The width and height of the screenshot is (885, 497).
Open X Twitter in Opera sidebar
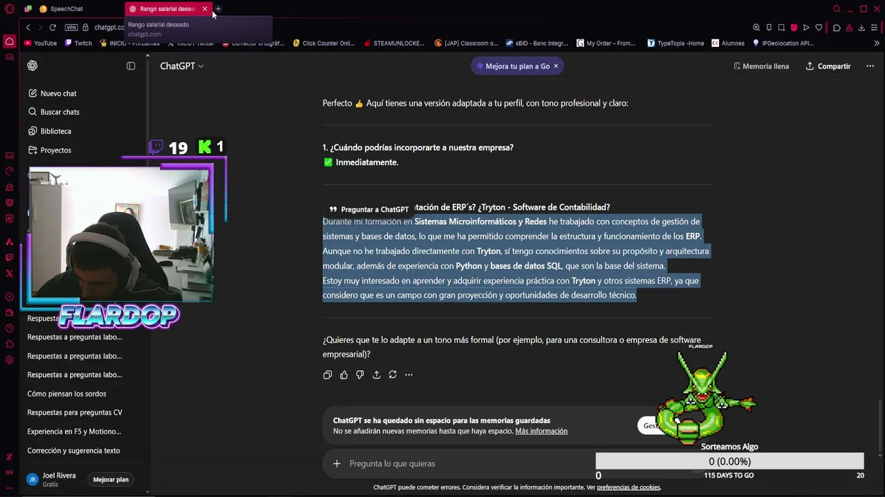pos(9,273)
